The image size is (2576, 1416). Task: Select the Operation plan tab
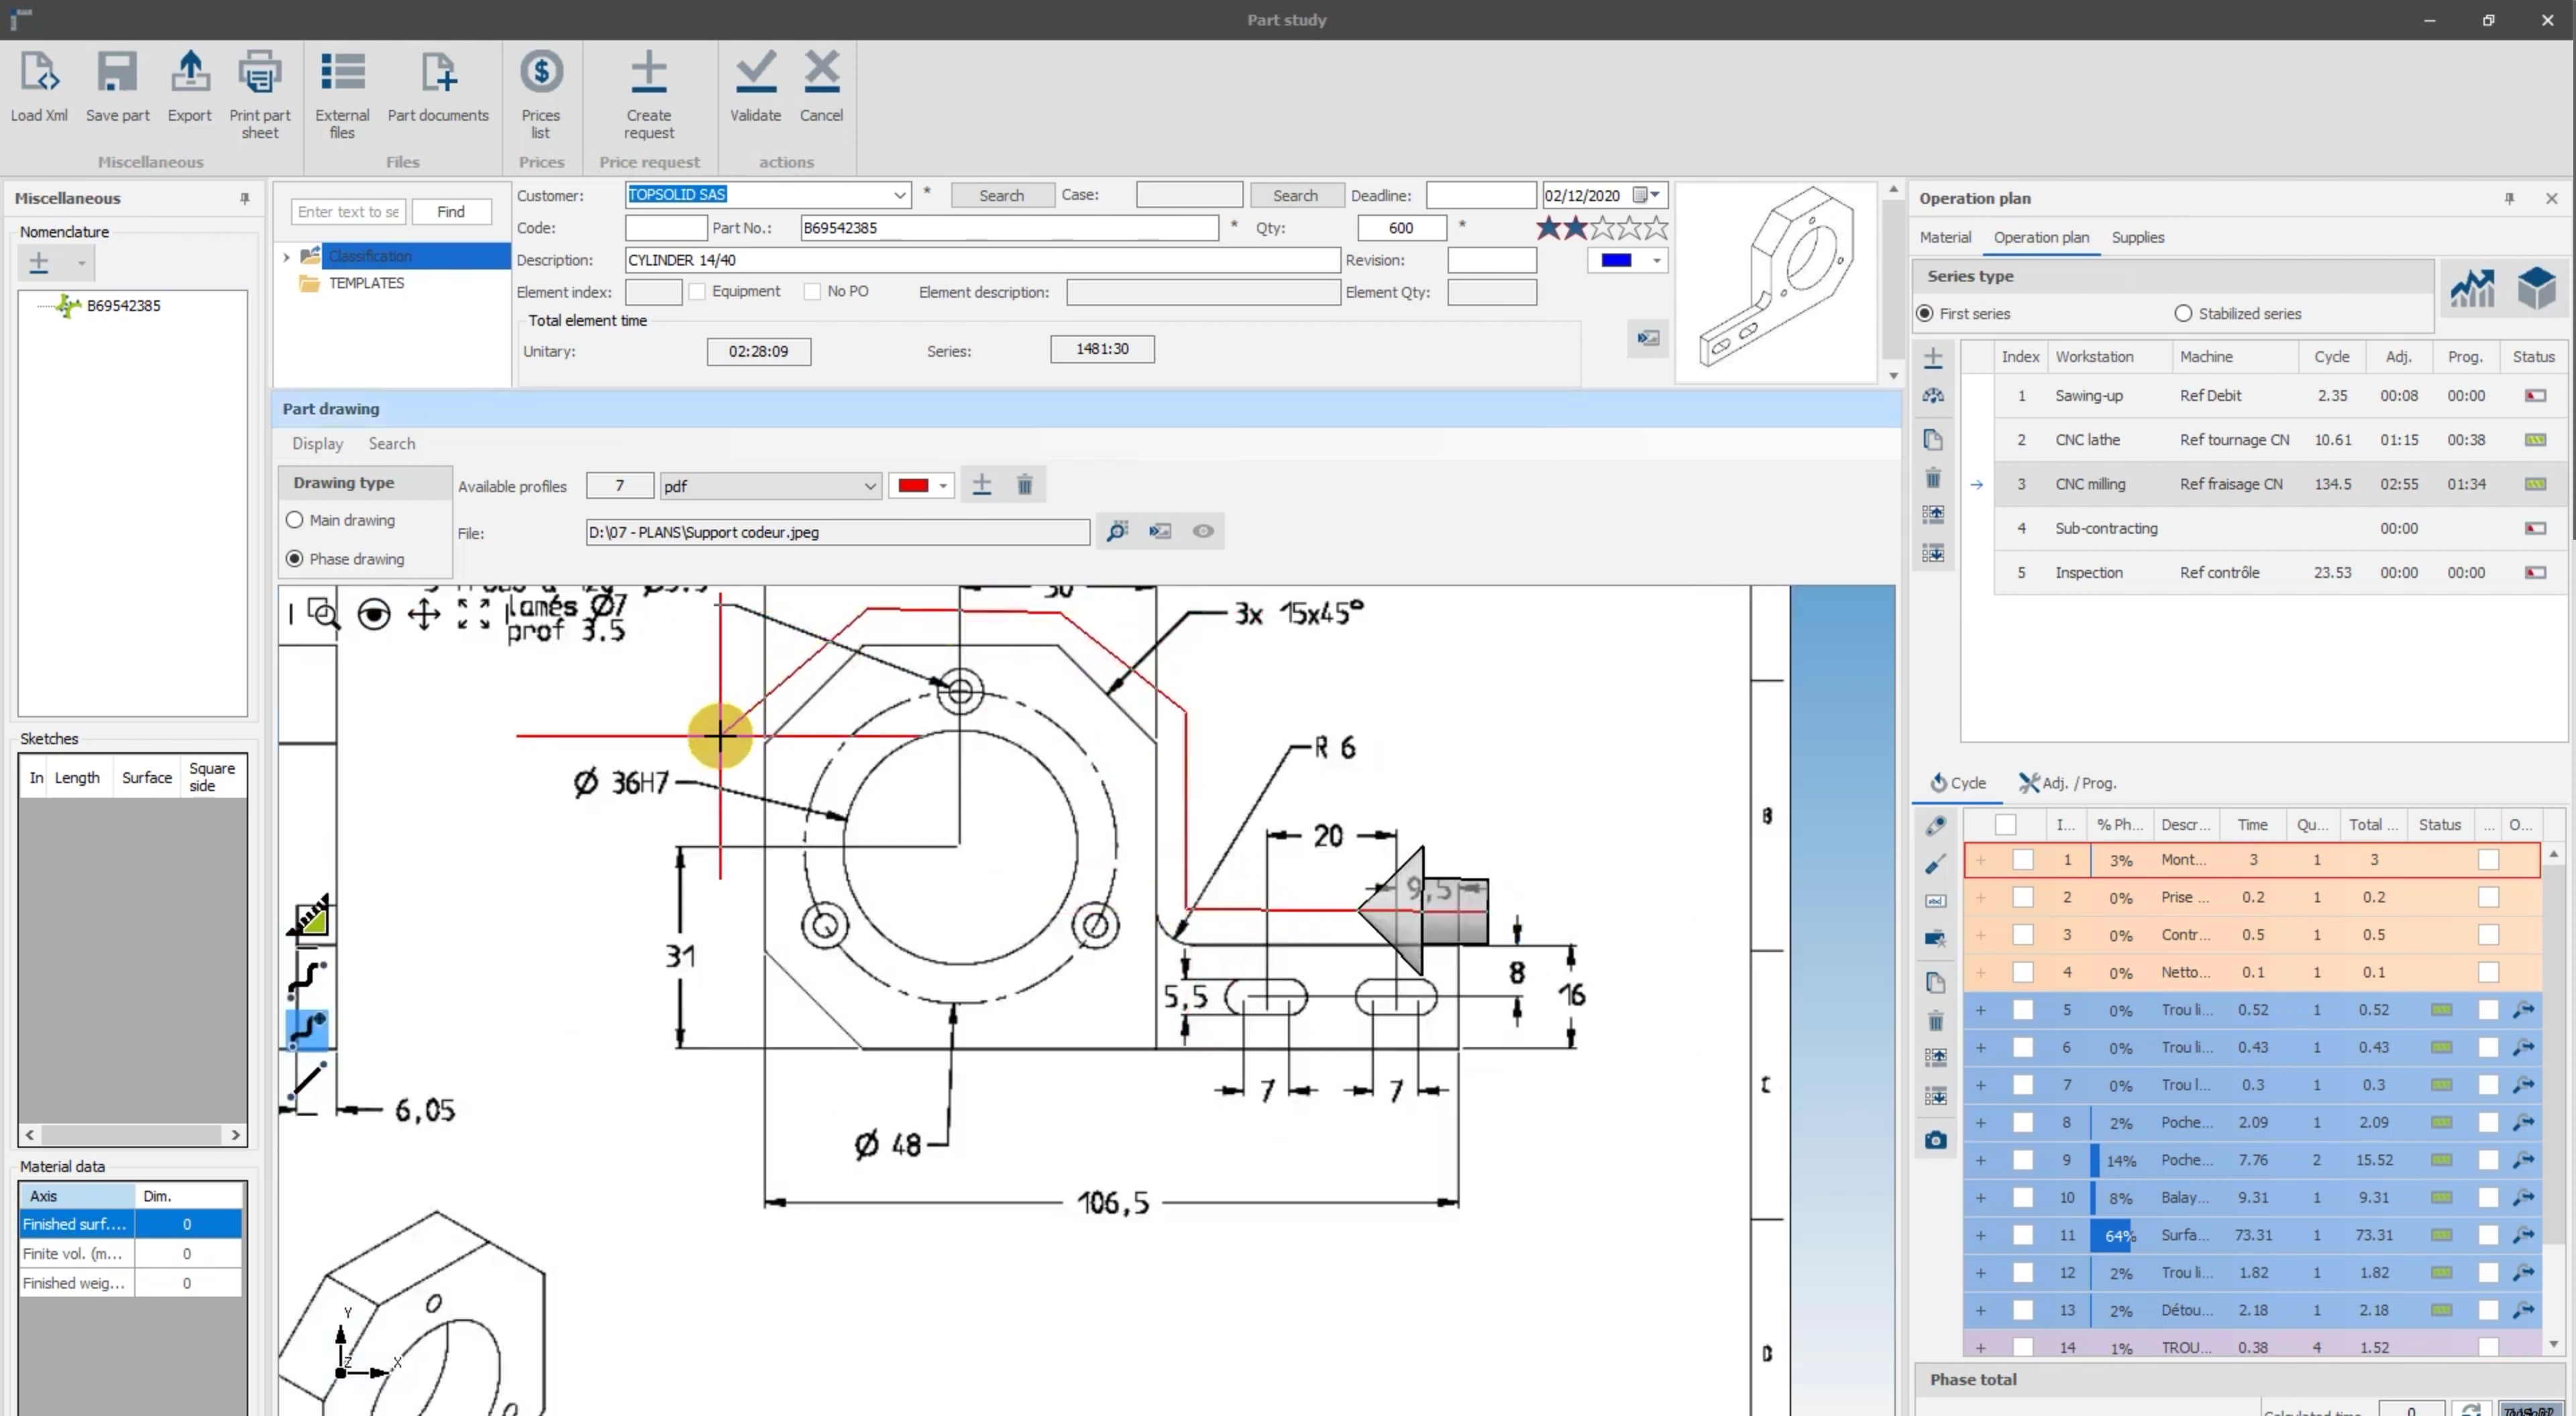(2041, 238)
